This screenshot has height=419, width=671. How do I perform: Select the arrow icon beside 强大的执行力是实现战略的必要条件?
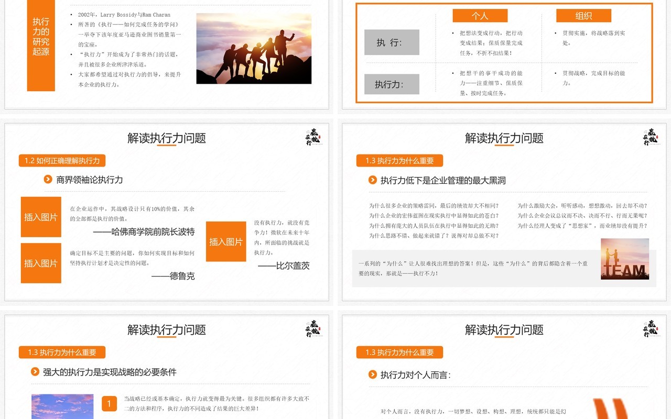(35, 372)
